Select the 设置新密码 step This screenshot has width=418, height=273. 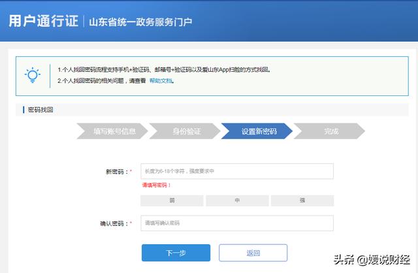click(x=259, y=131)
